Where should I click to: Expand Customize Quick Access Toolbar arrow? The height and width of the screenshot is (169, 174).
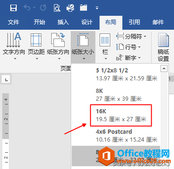point(97,8)
